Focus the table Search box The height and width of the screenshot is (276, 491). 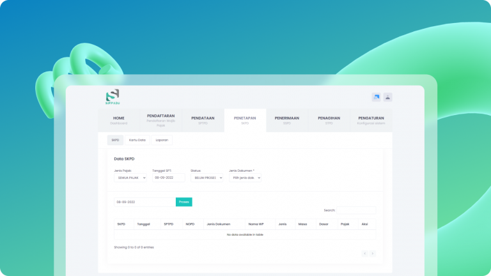pos(356,210)
